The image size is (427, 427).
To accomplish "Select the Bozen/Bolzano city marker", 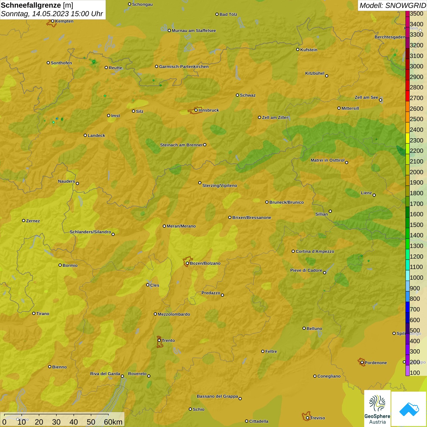I will (x=187, y=263).
